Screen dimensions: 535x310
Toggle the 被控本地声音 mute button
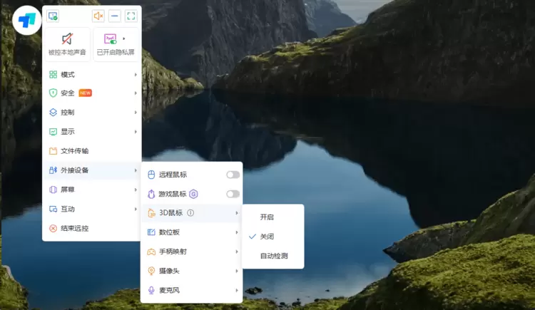coord(67,44)
